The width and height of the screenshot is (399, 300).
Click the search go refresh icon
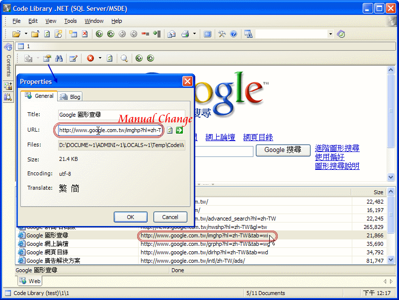tap(341, 34)
